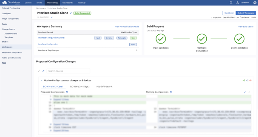Viewport: 258px width, 137px height.
Task: Edit description pencil icon
Action: coord(52,17)
